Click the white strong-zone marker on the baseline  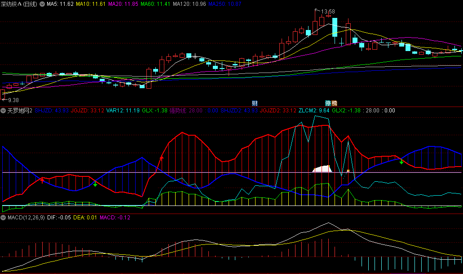pos(322,169)
